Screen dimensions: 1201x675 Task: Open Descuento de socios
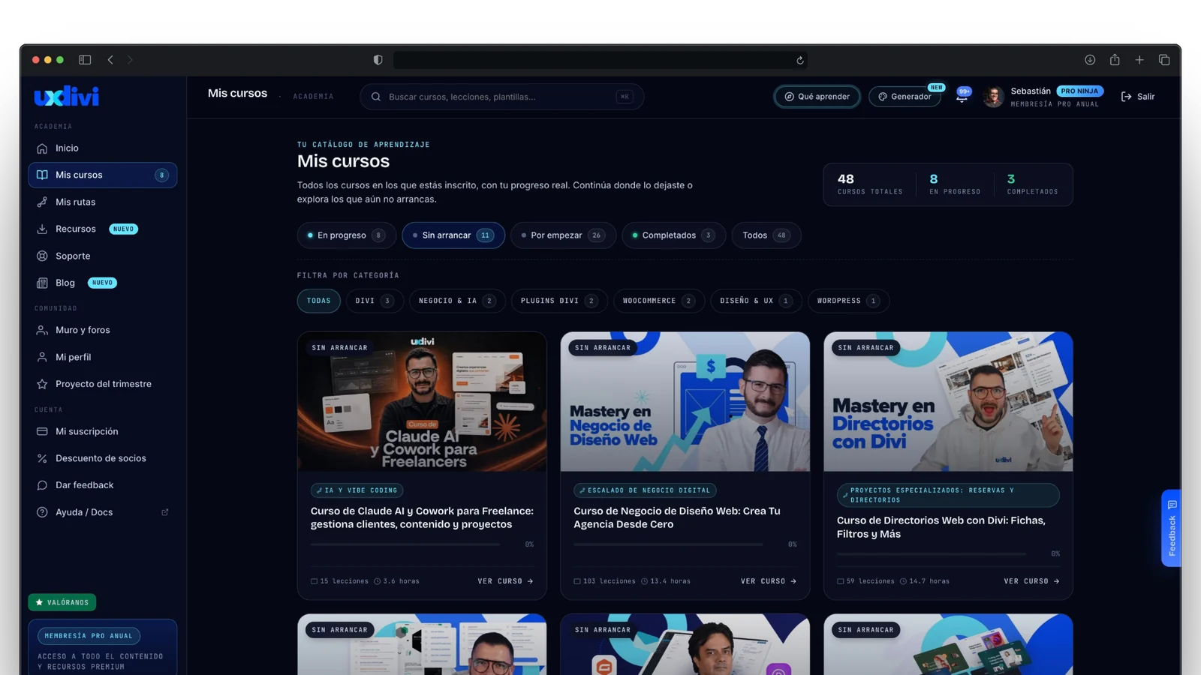click(x=102, y=458)
